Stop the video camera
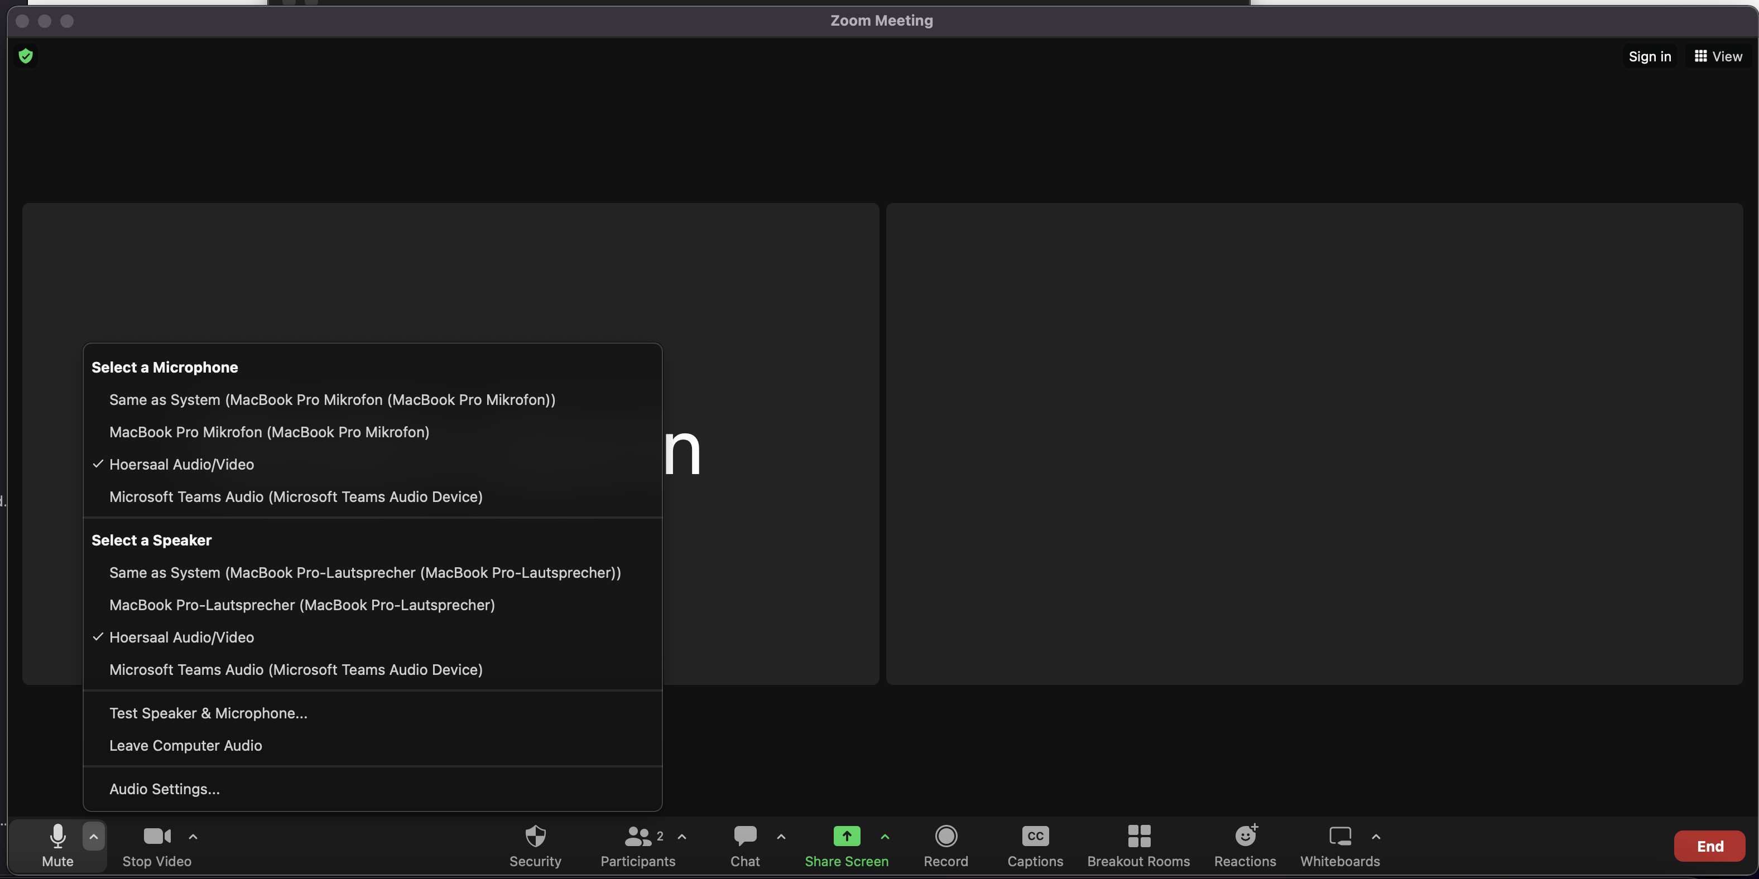This screenshot has height=879, width=1759. coord(157,846)
